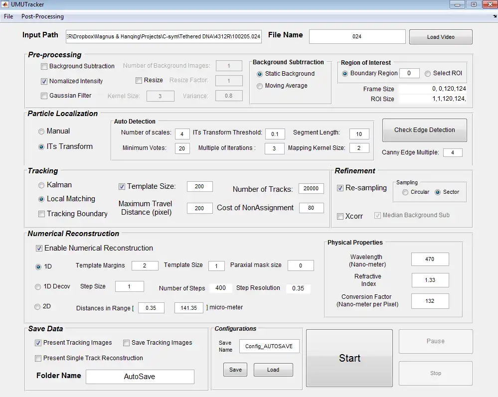498x397 pixels.
Task: Select the Static Background radio button
Action: [260, 74]
